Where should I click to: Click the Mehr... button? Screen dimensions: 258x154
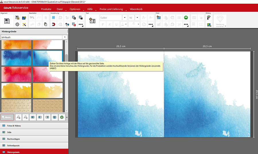pyautogui.click(x=7, y=117)
